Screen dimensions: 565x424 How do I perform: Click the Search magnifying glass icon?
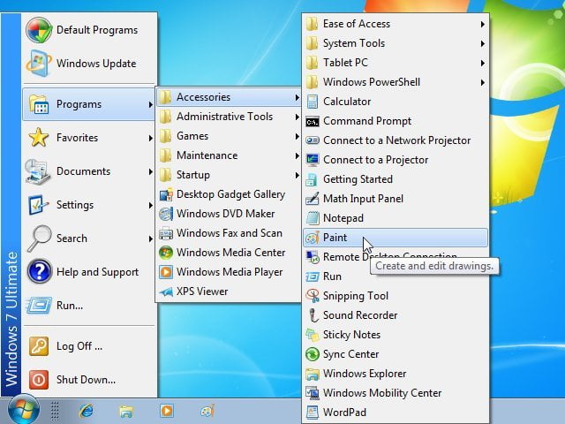pos(39,238)
